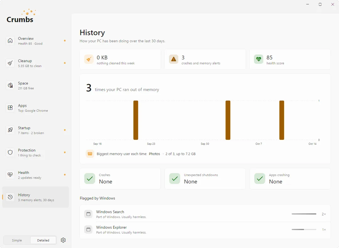Click the History clock icon
Screen dimensions: 339x248
(10, 197)
